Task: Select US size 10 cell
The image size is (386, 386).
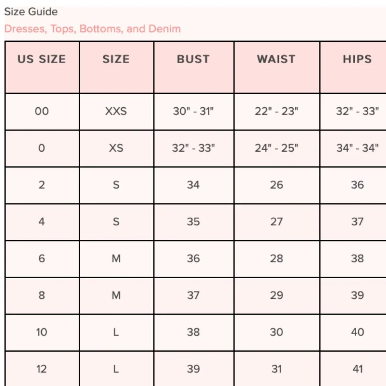Action: pyautogui.click(x=42, y=332)
